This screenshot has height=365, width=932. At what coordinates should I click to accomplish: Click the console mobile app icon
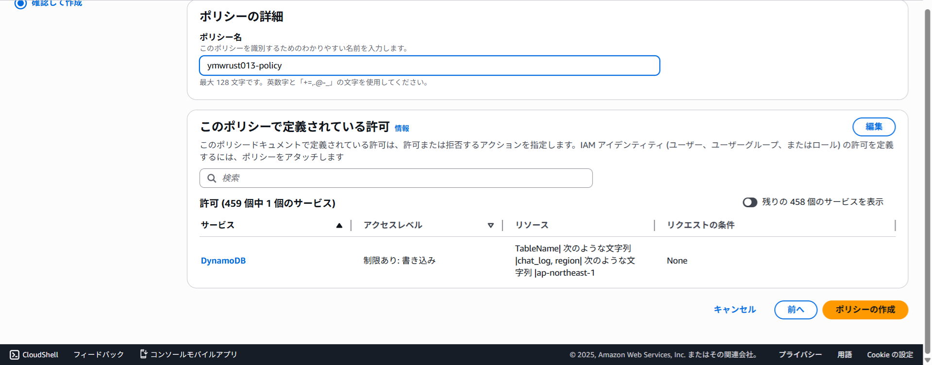(x=144, y=354)
